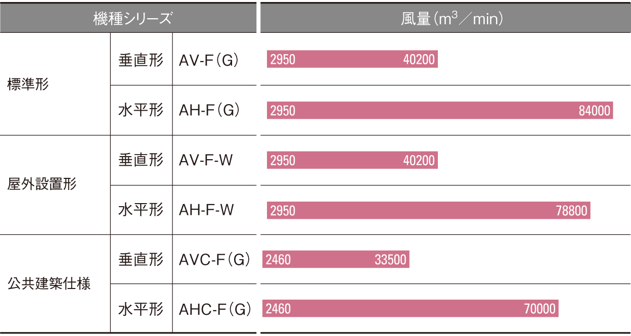This screenshot has height=336, width=631.
Task: Click the AHC-F(G) model label
Action: point(215,309)
